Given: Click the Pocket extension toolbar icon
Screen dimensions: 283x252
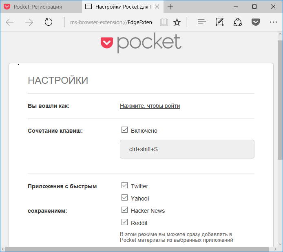Looking at the screenshot, I should click(256, 22).
